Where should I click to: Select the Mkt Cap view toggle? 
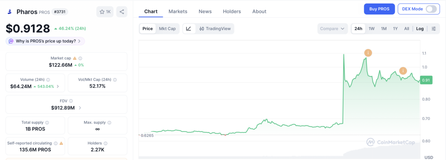tap(167, 29)
